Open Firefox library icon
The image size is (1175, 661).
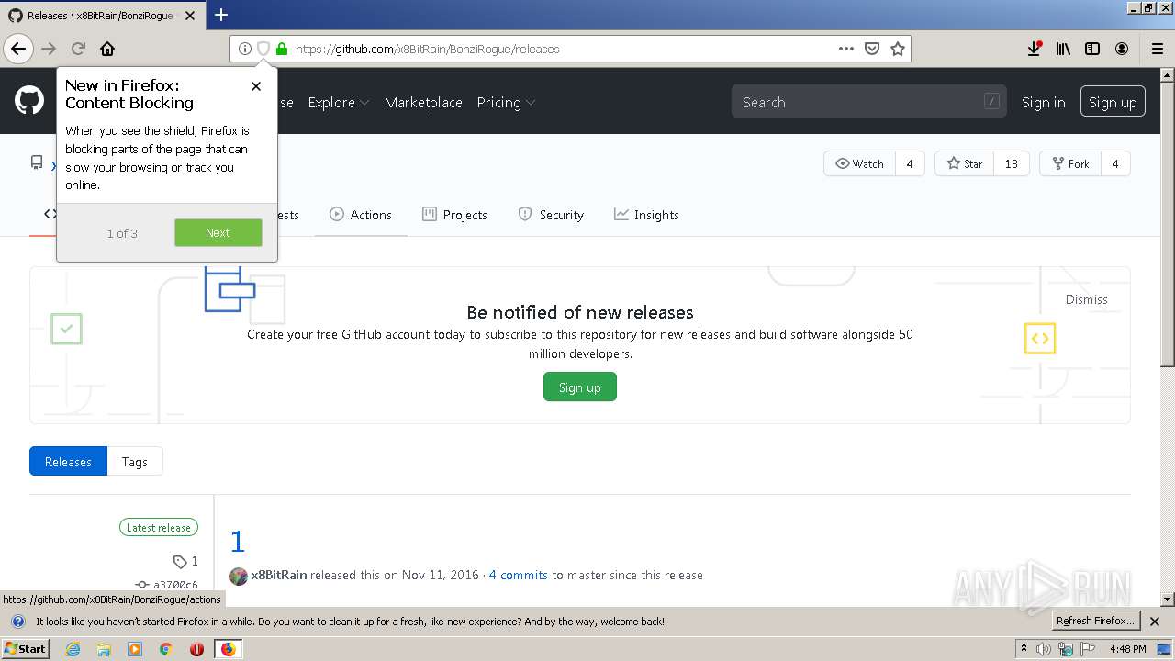[1063, 49]
